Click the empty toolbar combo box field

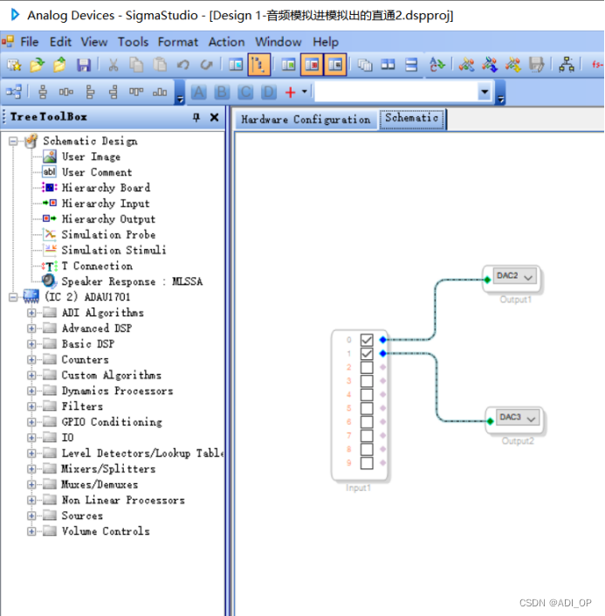tap(396, 92)
